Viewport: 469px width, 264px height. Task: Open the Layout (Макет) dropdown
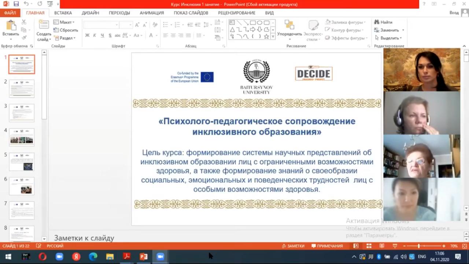click(64, 22)
